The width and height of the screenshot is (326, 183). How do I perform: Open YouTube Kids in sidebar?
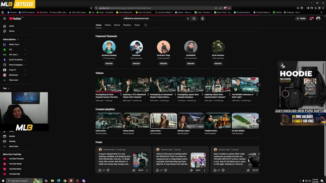point(15,174)
